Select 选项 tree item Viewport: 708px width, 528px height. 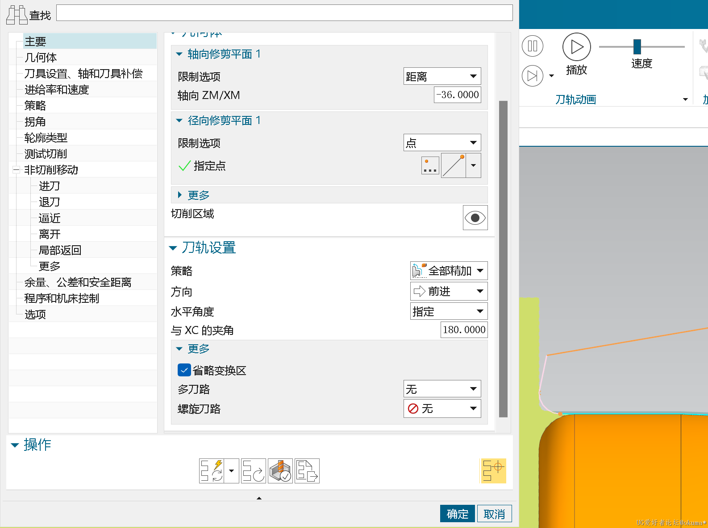[x=35, y=314]
